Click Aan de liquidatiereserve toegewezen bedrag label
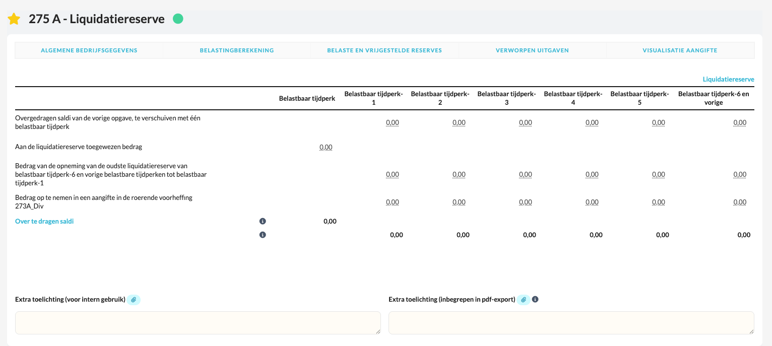Image resolution: width=772 pixels, height=346 pixels. (x=79, y=147)
